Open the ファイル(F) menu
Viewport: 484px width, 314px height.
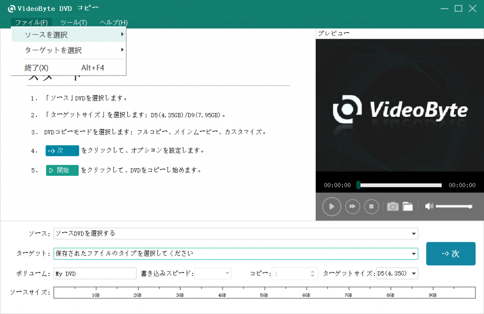(32, 22)
